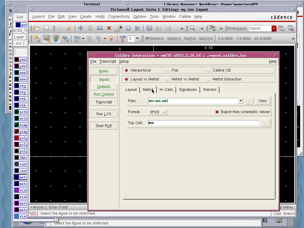Screen dimensions: 304x228
Task: Expand the overflow chevron right of the zoom icon
Action: [x=202, y=29]
